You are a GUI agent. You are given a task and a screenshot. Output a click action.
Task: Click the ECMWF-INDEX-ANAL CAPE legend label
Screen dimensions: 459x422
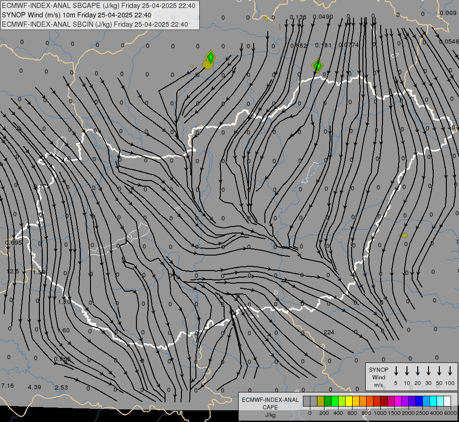[270, 404]
